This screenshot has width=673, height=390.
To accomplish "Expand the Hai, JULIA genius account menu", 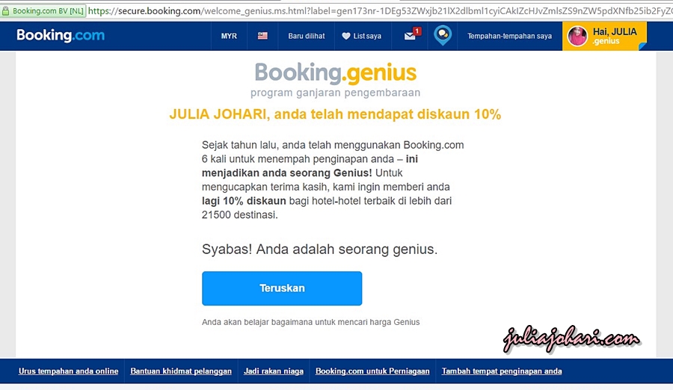I will pyautogui.click(x=604, y=36).
